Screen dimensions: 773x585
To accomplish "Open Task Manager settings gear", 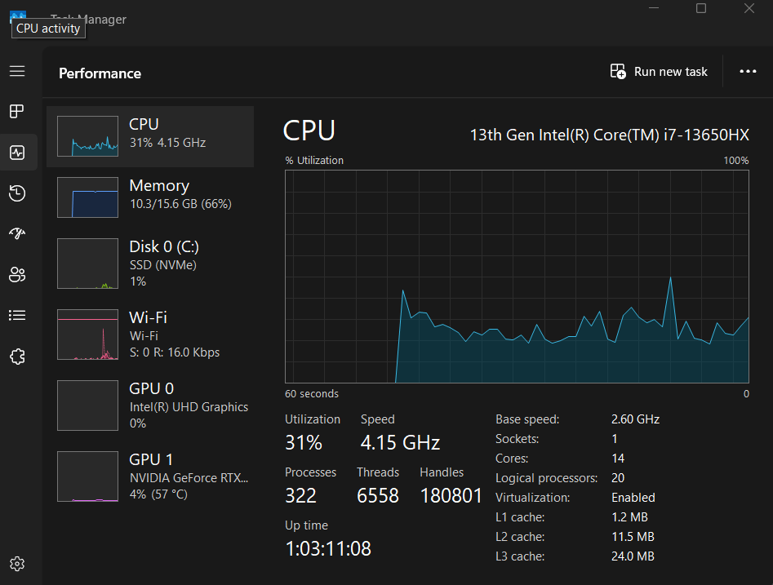I will (17, 564).
